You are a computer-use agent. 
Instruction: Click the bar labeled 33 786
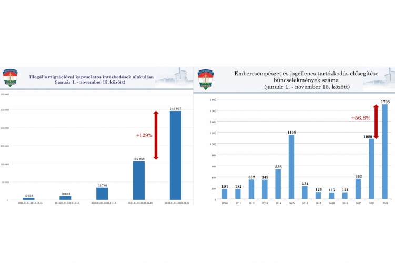[102, 194]
